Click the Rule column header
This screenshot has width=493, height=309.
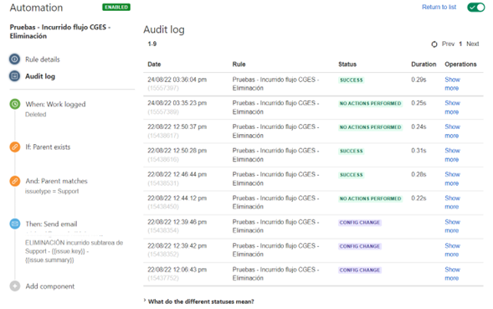point(239,64)
